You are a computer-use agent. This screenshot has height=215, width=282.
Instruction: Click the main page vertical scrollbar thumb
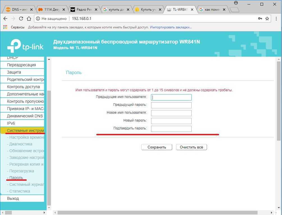coord(279,101)
